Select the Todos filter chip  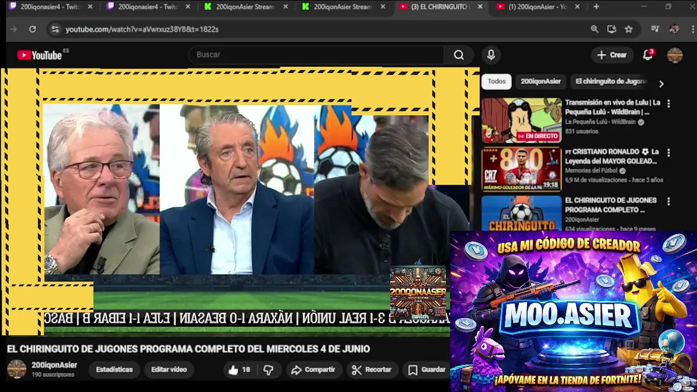(497, 81)
